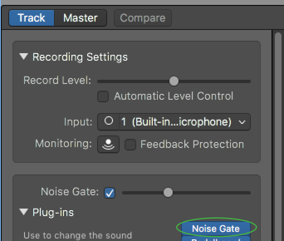
Task: Click the plug-in slot below Noise Gate
Action: tap(215, 239)
